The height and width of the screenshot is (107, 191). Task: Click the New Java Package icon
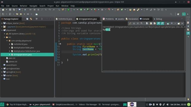click(118, 10)
